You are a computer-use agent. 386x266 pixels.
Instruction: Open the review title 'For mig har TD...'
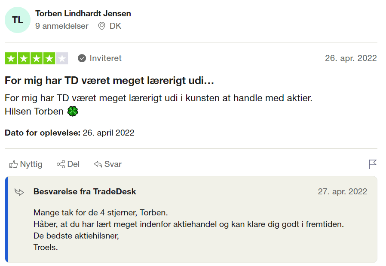click(x=109, y=81)
